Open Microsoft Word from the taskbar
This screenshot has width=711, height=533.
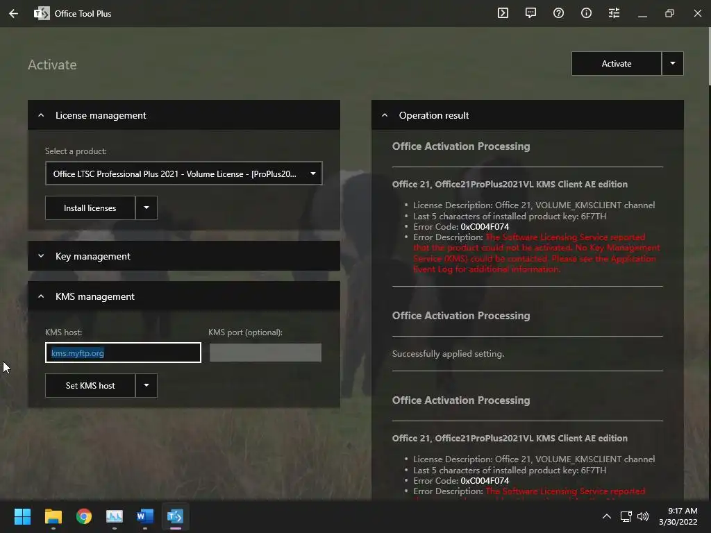[145, 516]
